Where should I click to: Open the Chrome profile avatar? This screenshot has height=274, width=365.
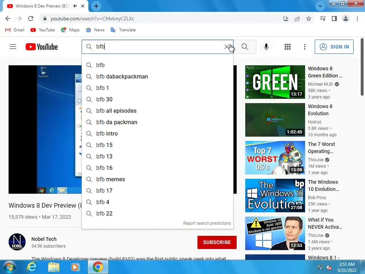346,19
